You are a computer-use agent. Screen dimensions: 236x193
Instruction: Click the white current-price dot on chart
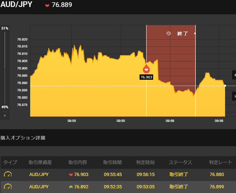[225, 86]
